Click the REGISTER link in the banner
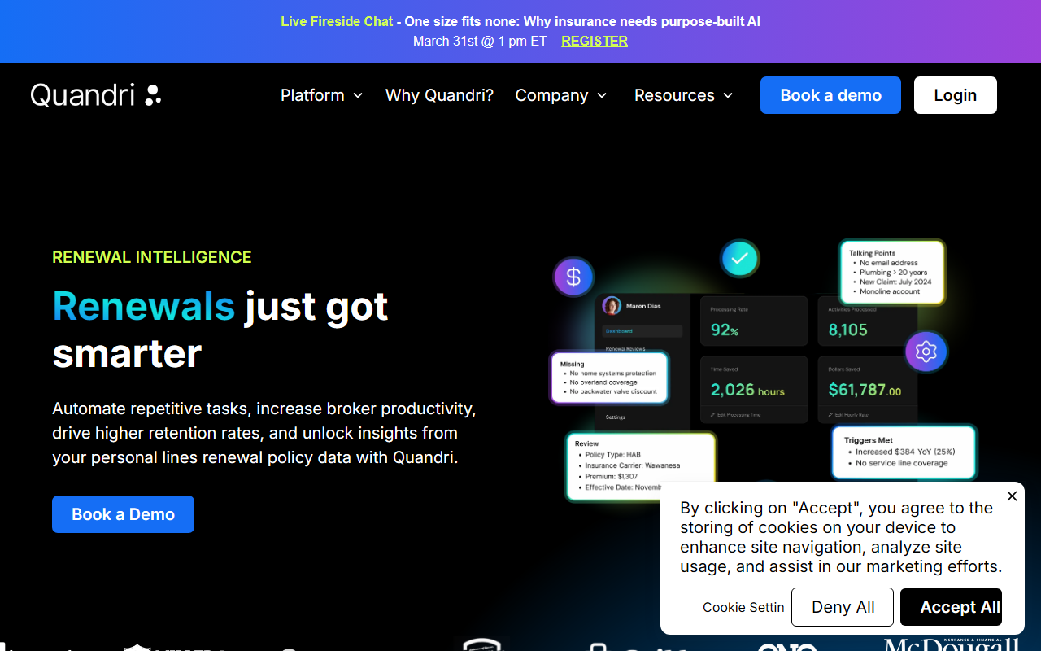This screenshot has width=1041, height=651. click(595, 41)
